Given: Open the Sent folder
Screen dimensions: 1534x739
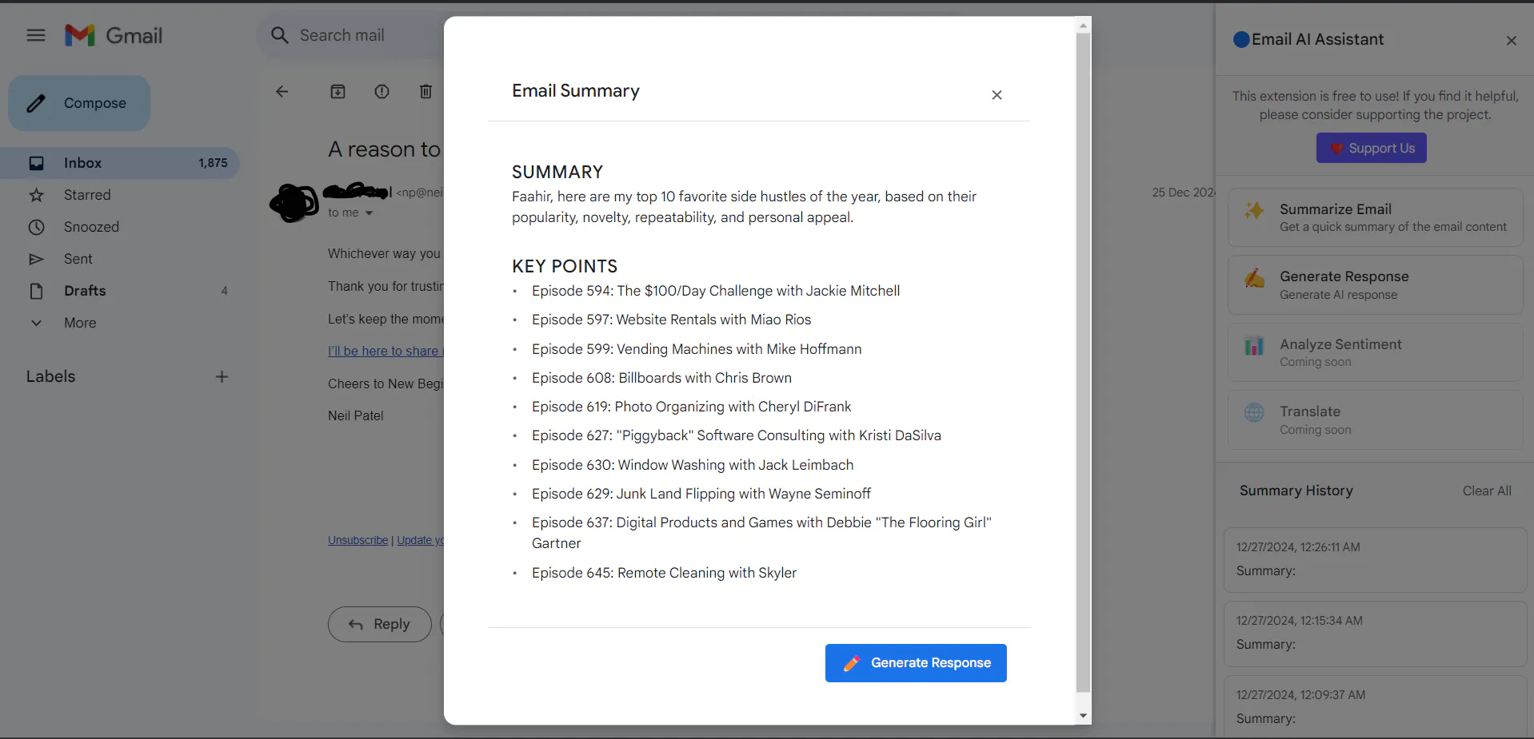Looking at the screenshot, I should coord(120,259).
